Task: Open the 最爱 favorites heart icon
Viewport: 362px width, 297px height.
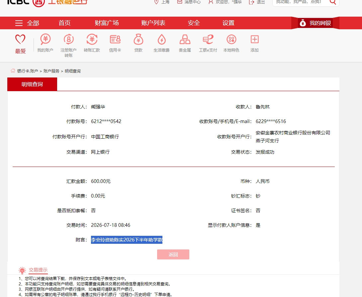Action: coord(20,39)
